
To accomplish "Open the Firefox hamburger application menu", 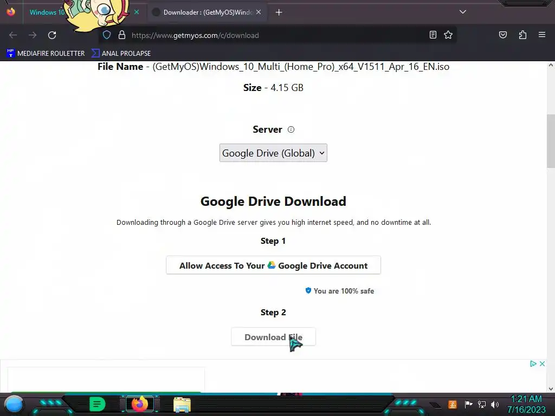I will (x=542, y=35).
